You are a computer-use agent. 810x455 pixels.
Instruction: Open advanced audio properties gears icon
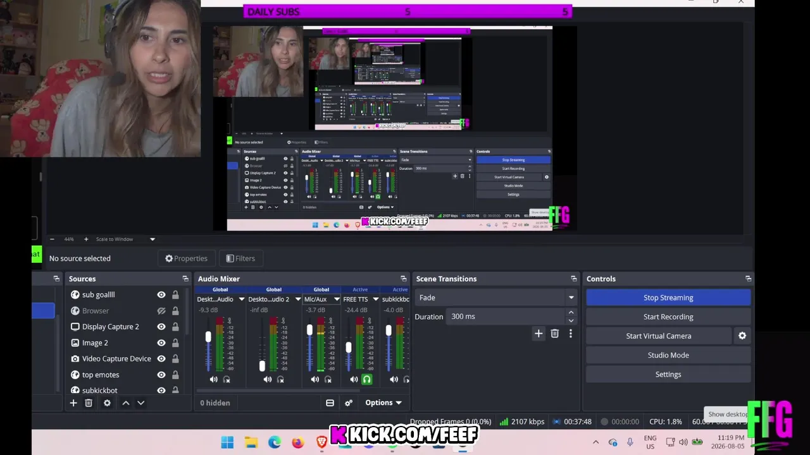[x=348, y=403]
